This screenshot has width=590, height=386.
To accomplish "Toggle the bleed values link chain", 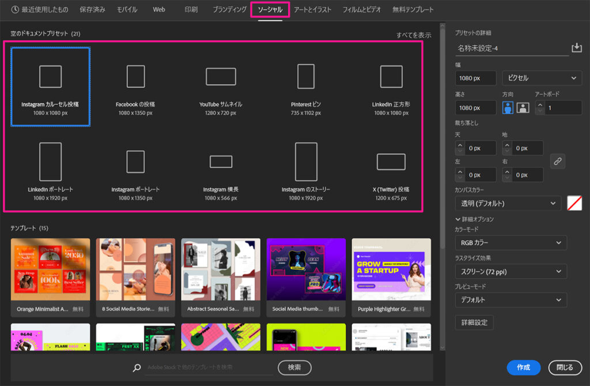I will coord(557,161).
